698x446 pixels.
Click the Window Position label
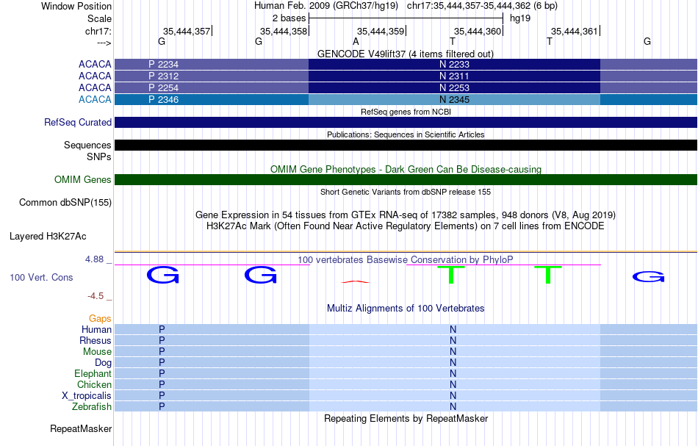[76, 6]
